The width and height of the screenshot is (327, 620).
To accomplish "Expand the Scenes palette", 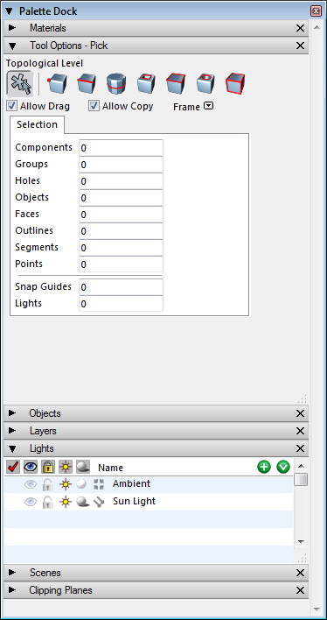I will click(x=12, y=573).
